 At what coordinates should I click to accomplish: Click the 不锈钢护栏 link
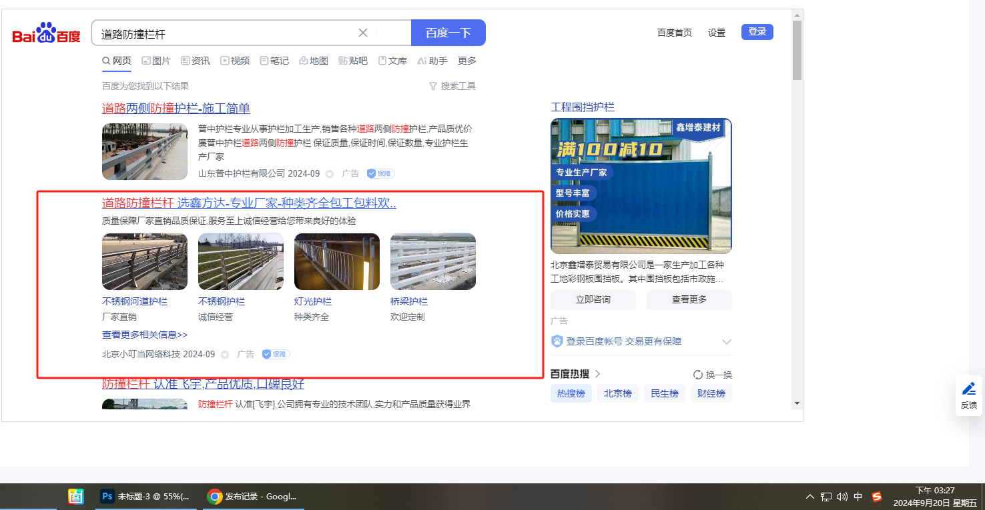click(x=222, y=301)
